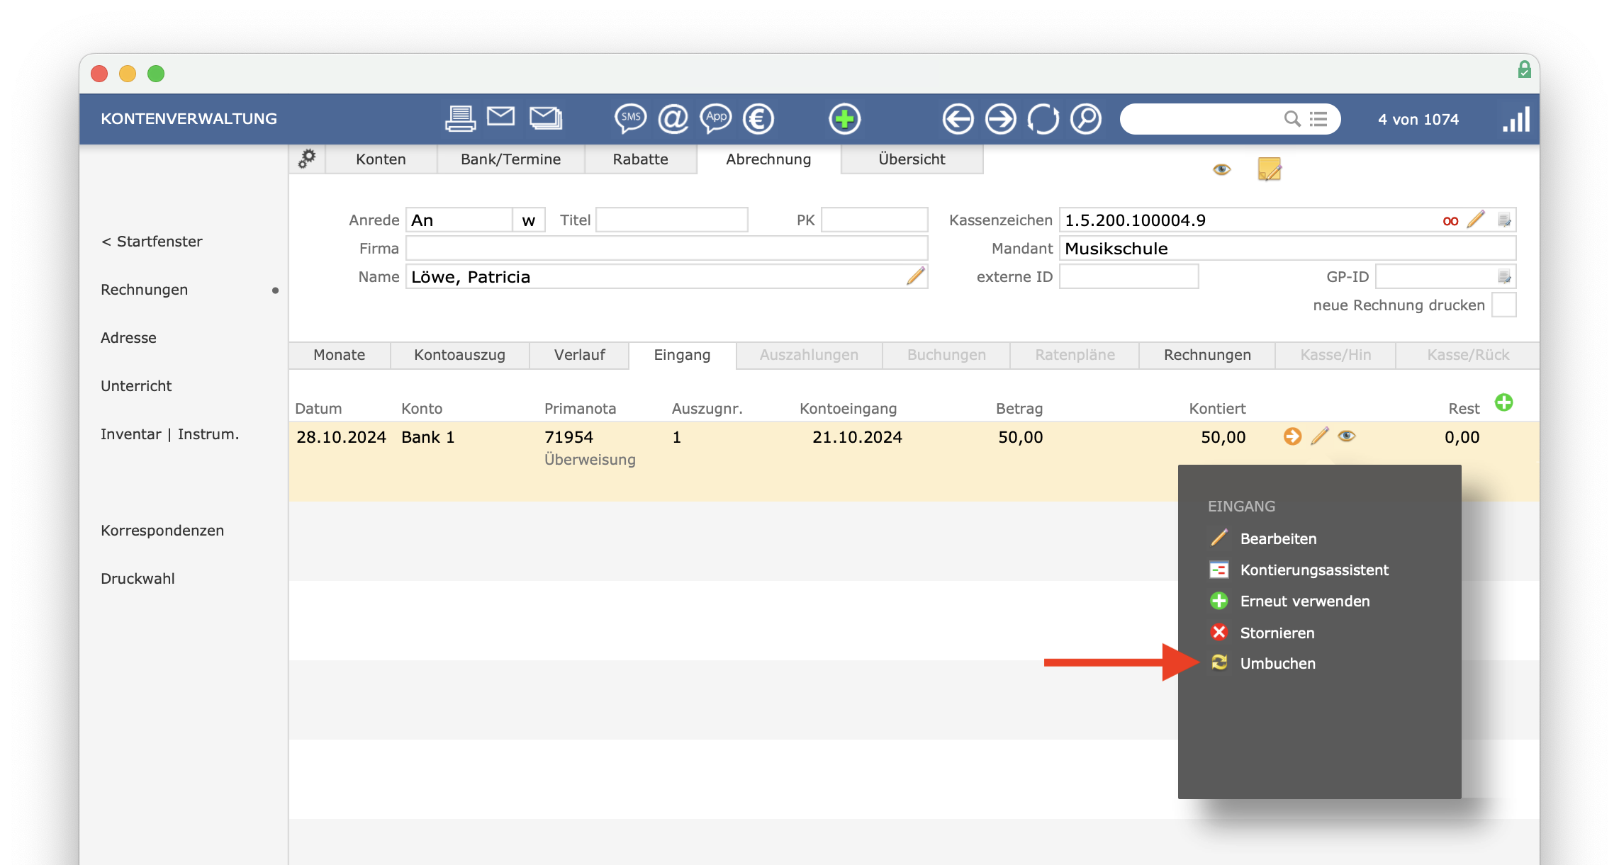Open settings via the gear icon beside Konten
Viewport: 1619px width, 865px height.
click(x=307, y=159)
